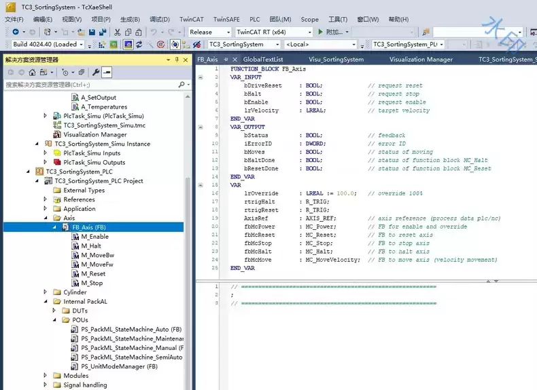The height and width of the screenshot is (390, 537).
Task: Pin the FB_Axis editor tab
Action: click(226, 60)
